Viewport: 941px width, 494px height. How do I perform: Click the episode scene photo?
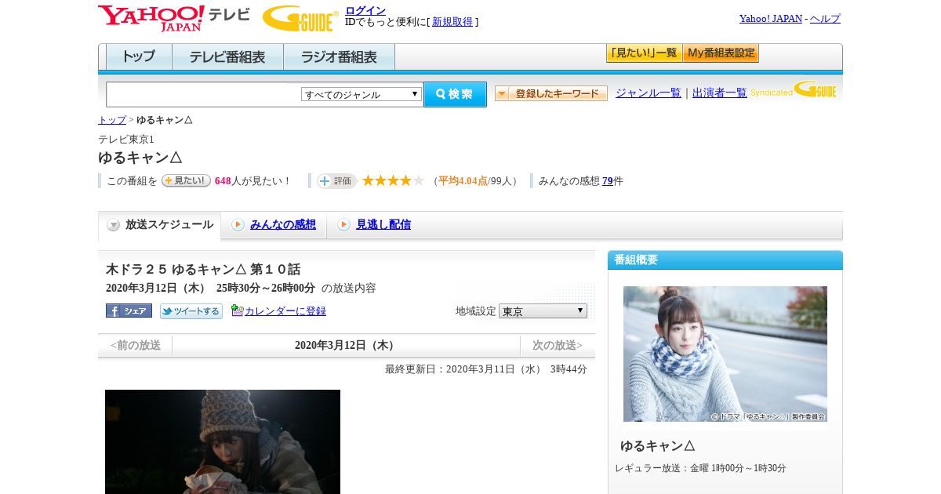click(223, 441)
